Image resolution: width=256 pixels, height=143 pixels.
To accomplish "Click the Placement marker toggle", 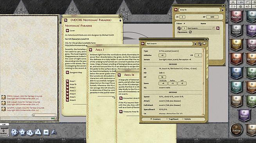I will click(x=190, y=32).
